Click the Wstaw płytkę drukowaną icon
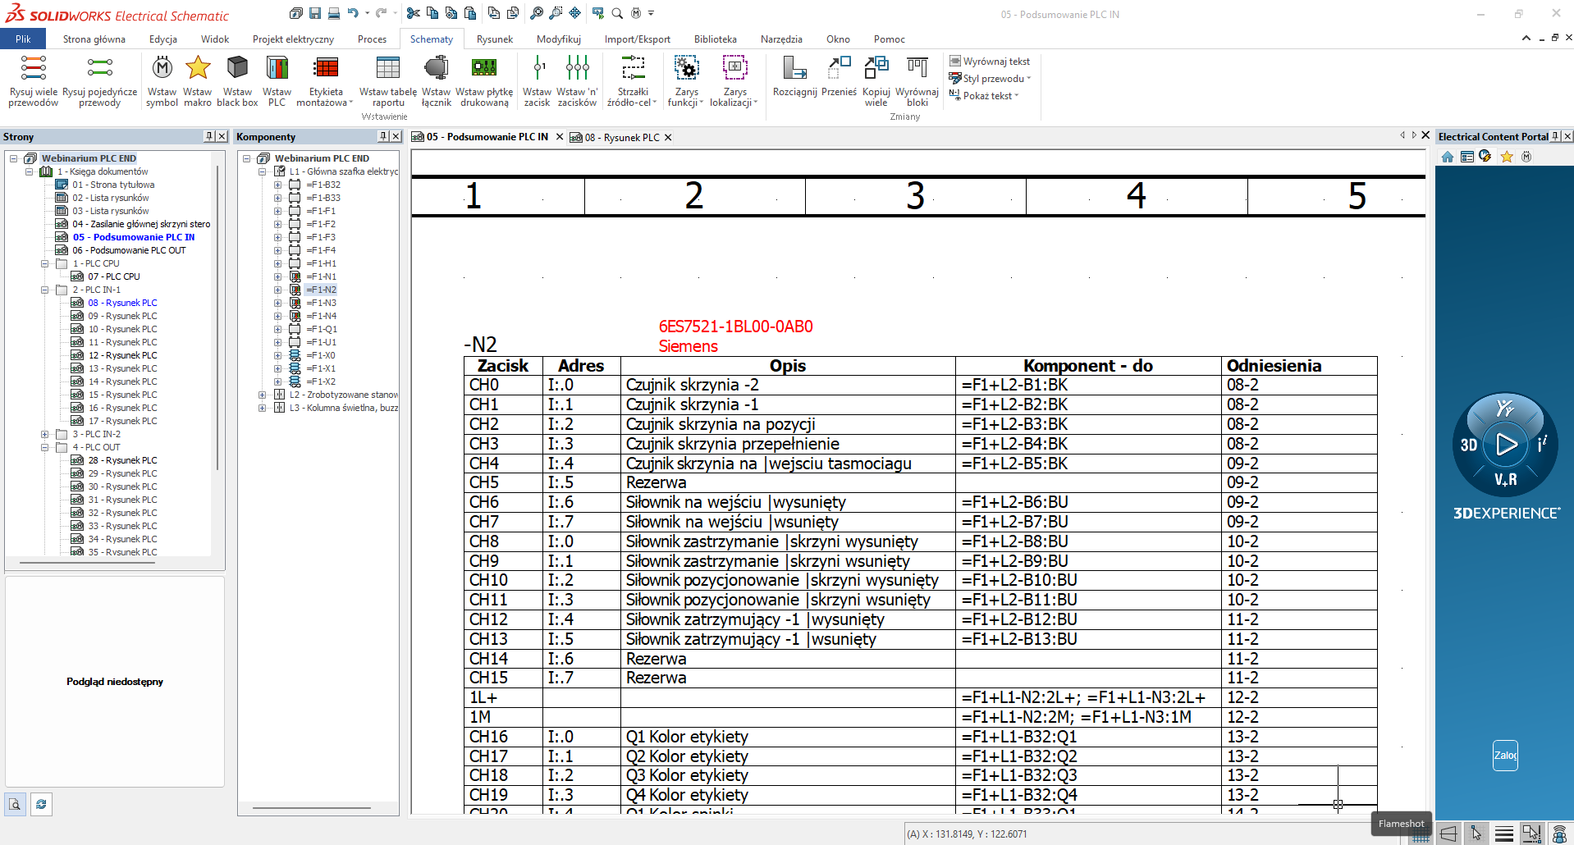This screenshot has height=845, width=1574. pyautogui.click(x=484, y=68)
